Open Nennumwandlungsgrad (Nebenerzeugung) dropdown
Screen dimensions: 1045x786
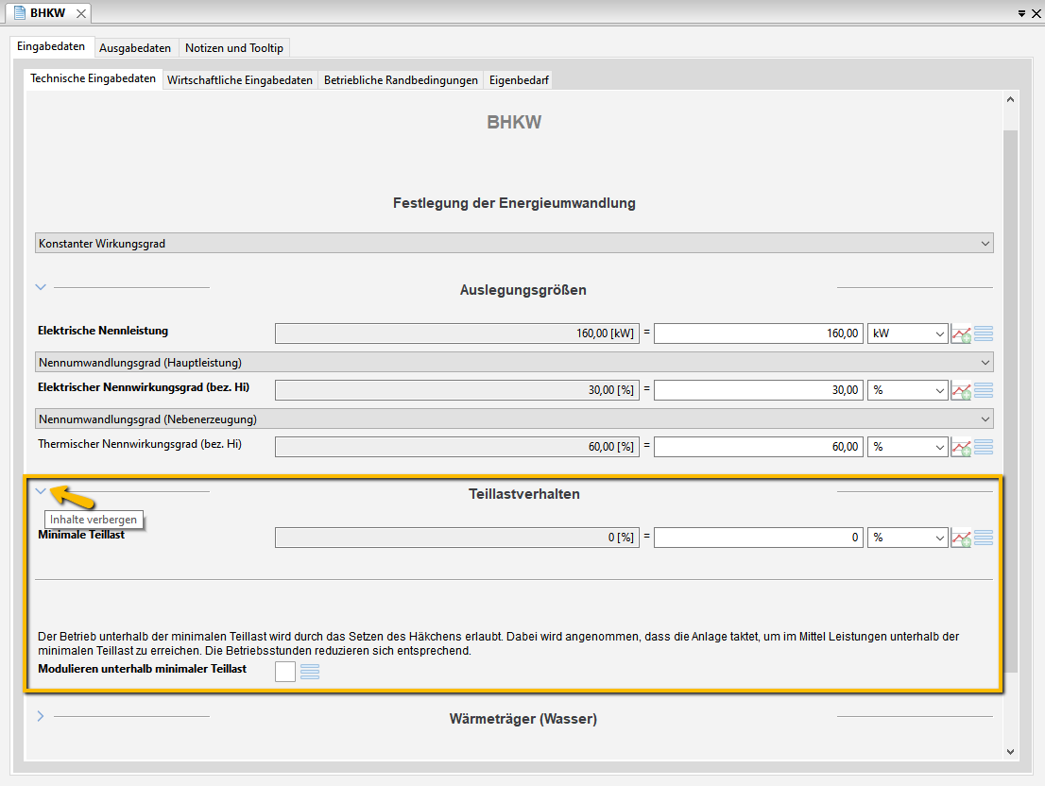514,419
